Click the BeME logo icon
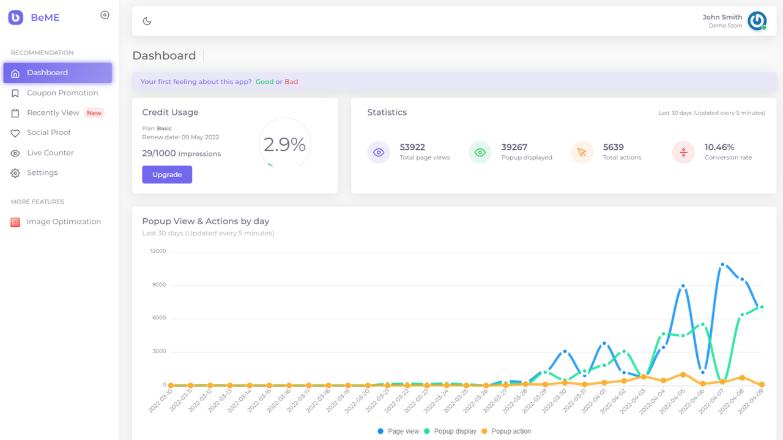 pyautogui.click(x=15, y=18)
